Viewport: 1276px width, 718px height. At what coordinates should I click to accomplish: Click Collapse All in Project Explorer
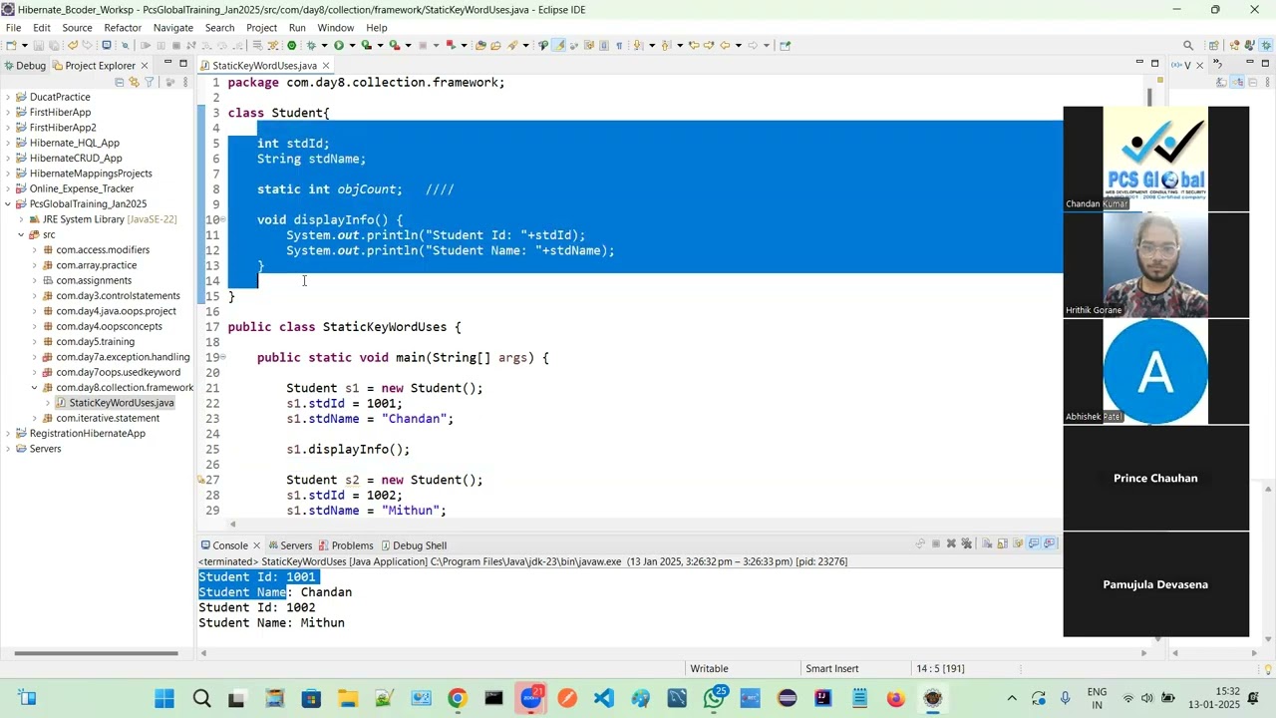pos(120,82)
